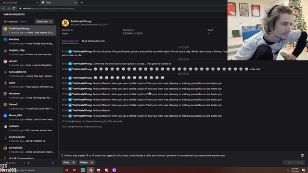Open the Oldest first sort dropdown
The width and height of the screenshot is (308, 173).
pos(44,22)
